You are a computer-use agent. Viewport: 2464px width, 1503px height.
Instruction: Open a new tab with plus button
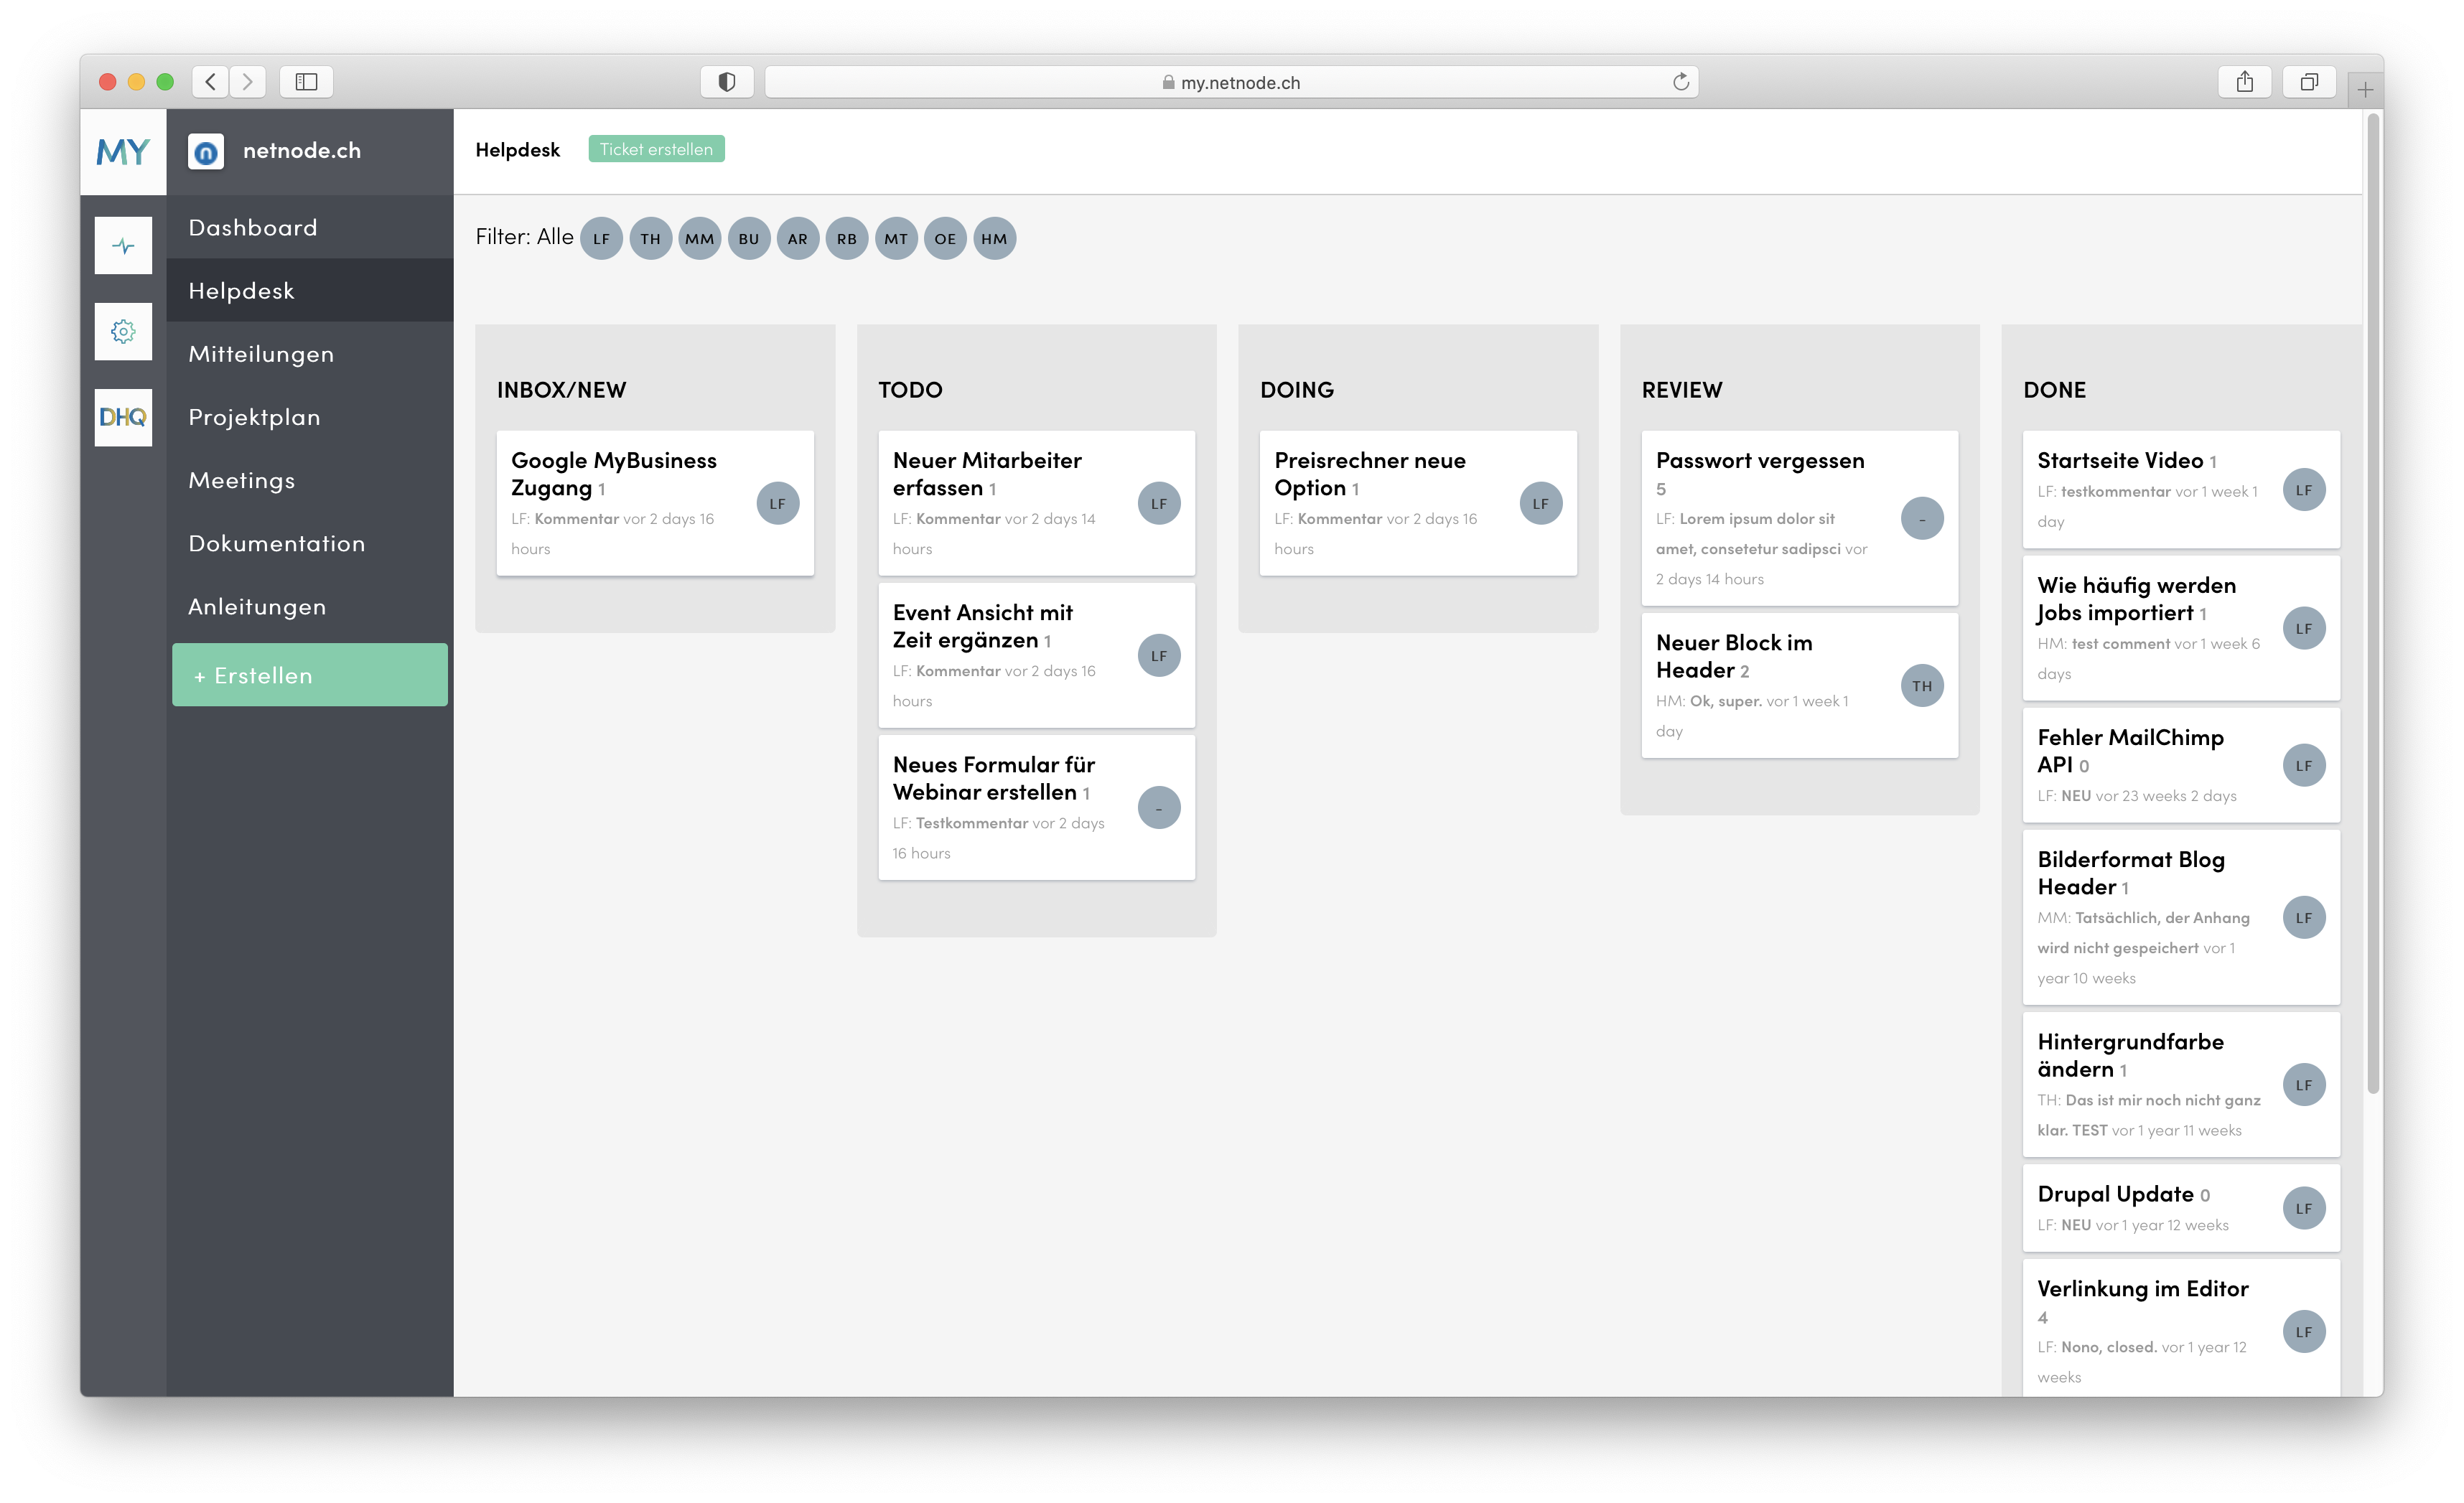(x=2365, y=90)
